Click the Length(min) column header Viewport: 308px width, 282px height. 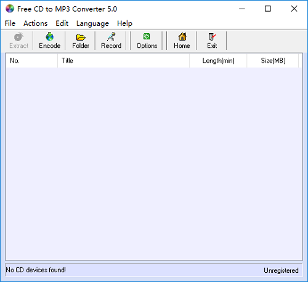point(218,61)
